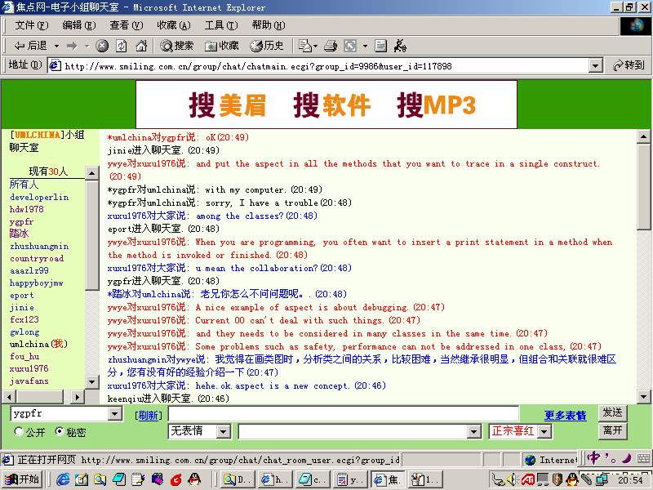
Task: Open the size icon dropdown arrow
Action: coord(365,46)
